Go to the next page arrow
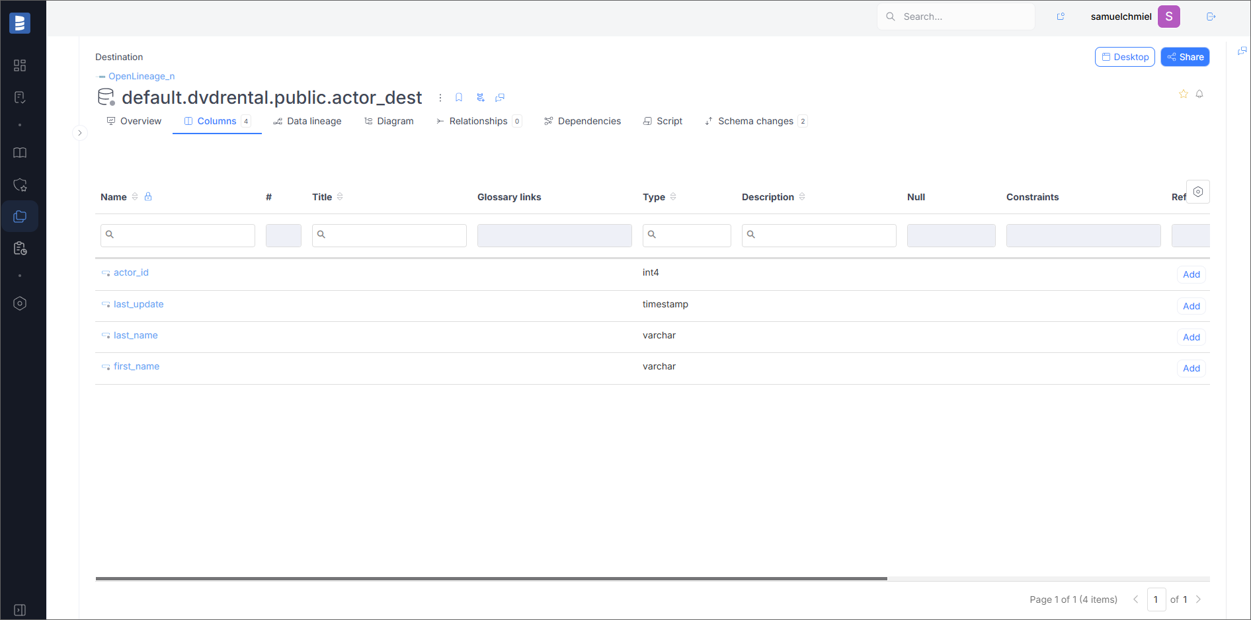Viewport: 1251px width, 620px height. [x=1198, y=600]
